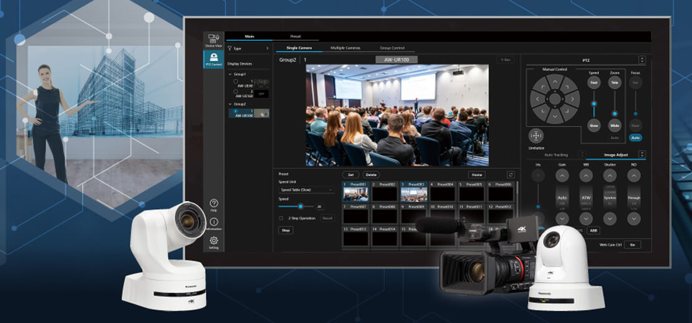
Task: Select the AW-UR100 radio button in Group2
Action: [x=236, y=111]
